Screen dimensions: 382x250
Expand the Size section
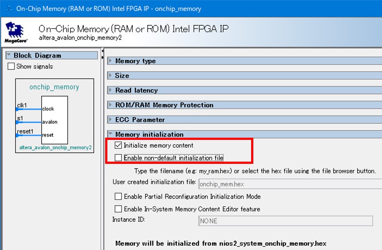click(x=111, y=75)
